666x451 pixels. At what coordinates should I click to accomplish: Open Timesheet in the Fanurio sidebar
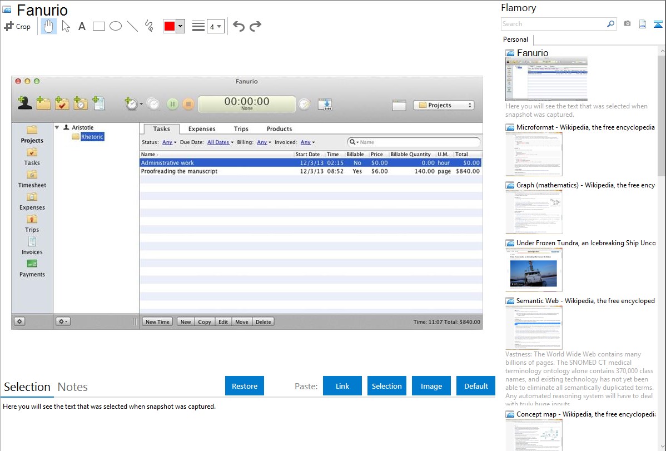(32, 180)
